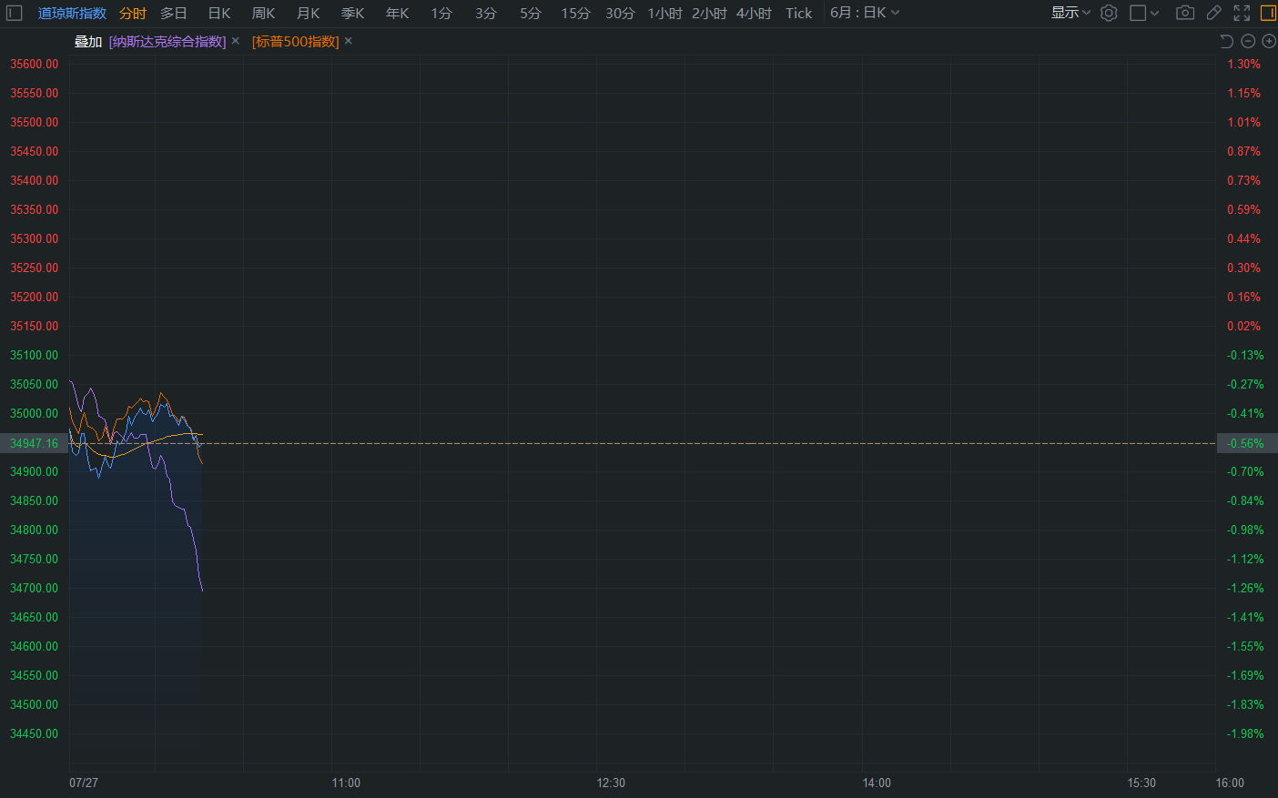Open chart settings gear icon
Image resolution: width=1278 pixels, height=798 pixels.
click(x=1109, y=13)
